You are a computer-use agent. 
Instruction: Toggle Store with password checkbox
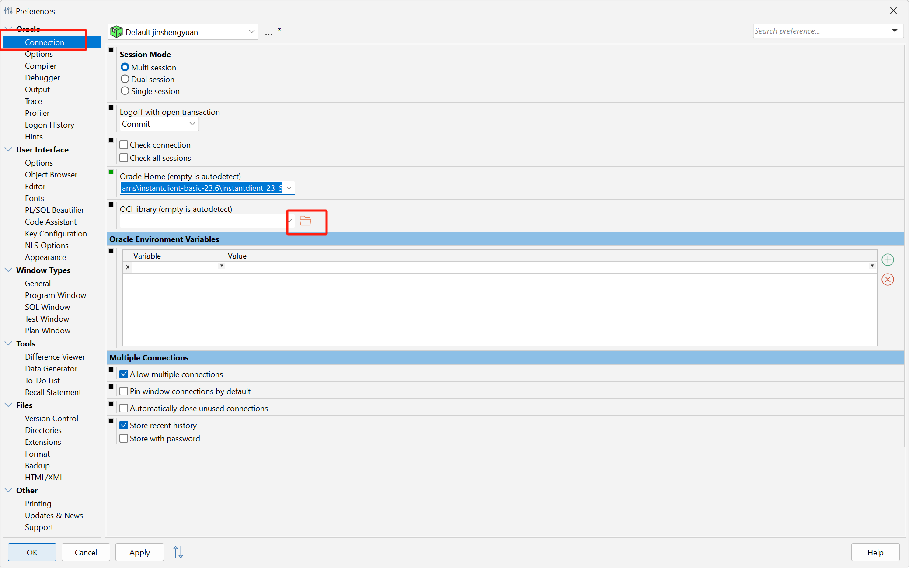124,438
